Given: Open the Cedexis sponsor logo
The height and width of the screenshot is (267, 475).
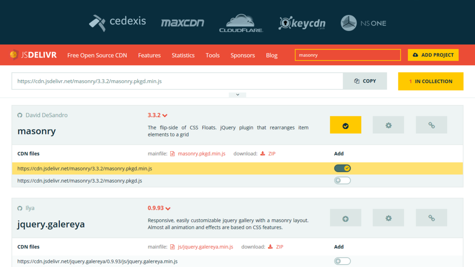Looking at the screenshot, I should click(117, 23).
